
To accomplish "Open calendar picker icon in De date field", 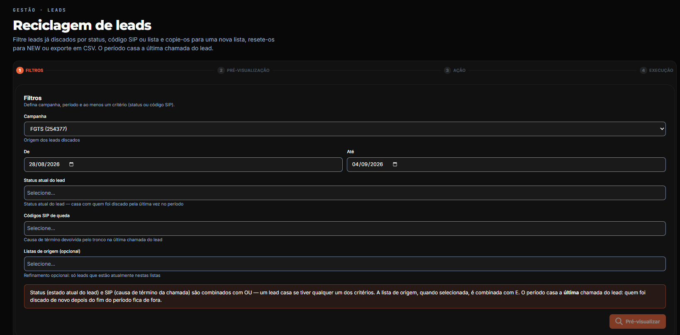I will click(x=71, y=164).
